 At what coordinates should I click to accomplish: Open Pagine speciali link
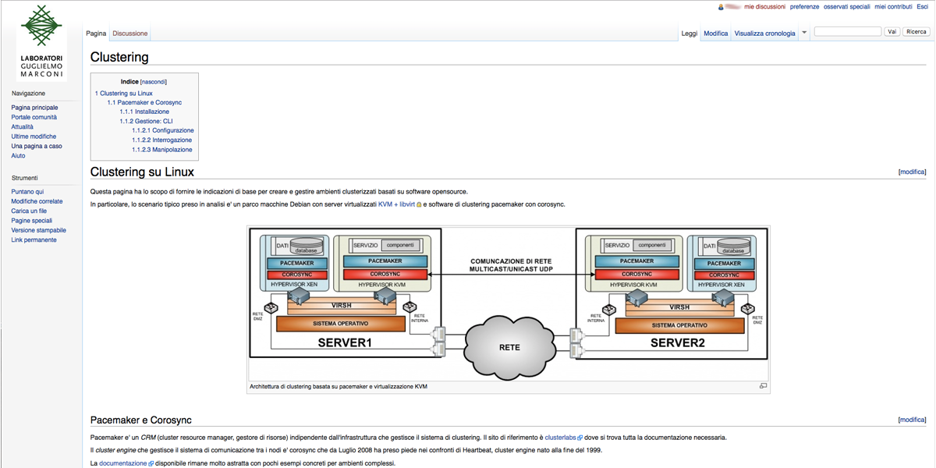pos(32,221)
